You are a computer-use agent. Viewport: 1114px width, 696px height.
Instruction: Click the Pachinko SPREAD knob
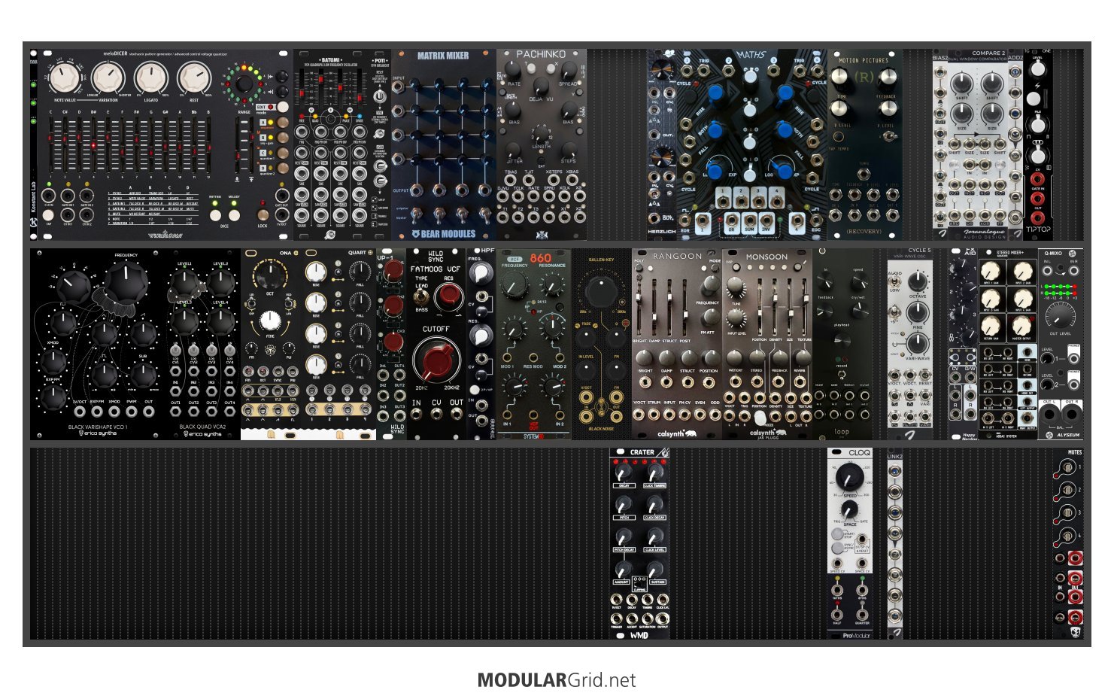569,71
